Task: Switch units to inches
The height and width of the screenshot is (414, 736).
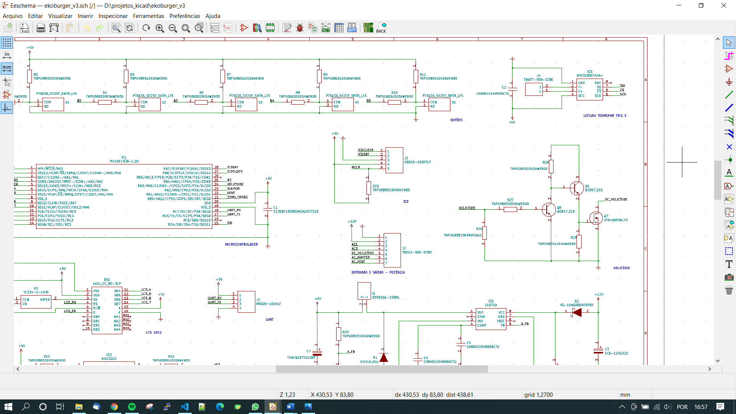Action: pos(7,56)
